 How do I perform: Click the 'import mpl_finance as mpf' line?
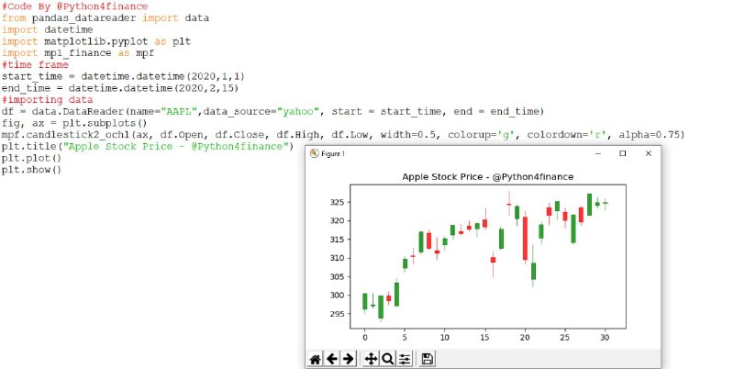coord(78,53)
